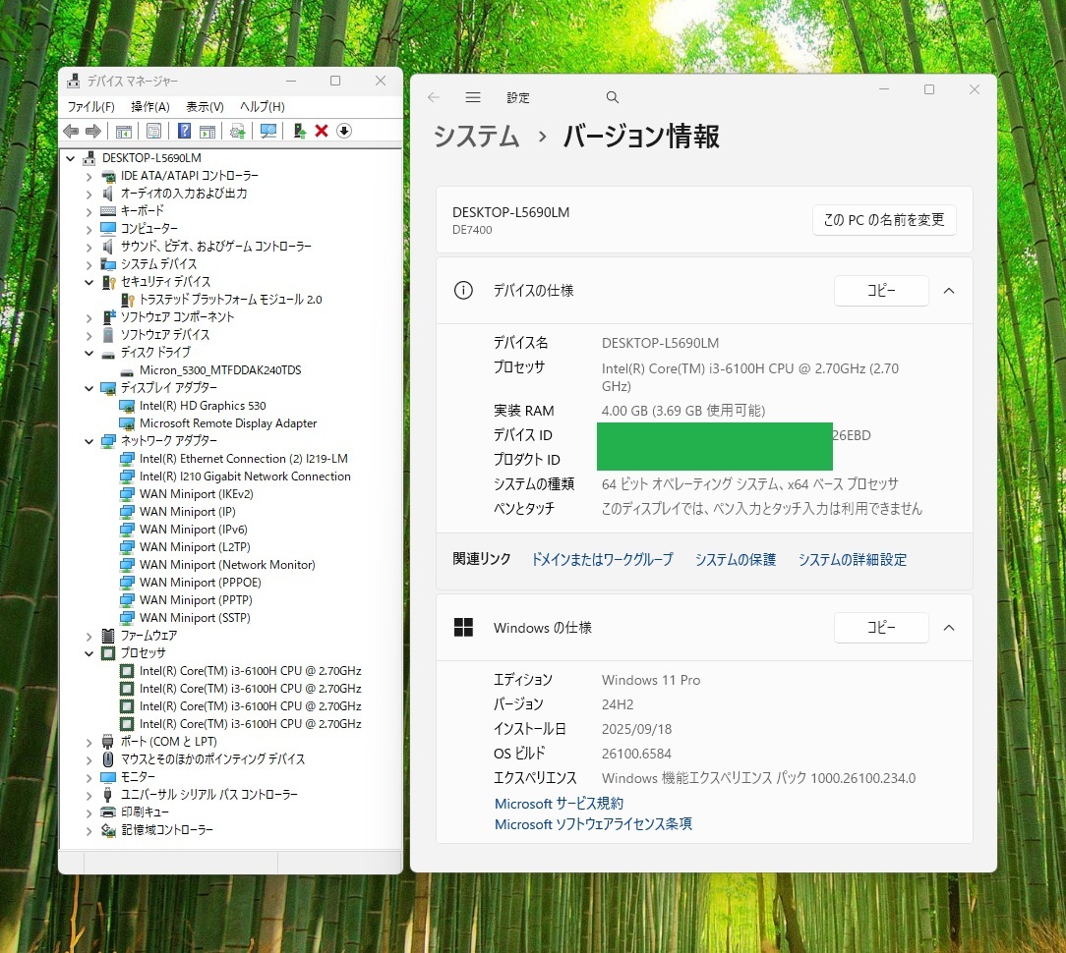Open the 操作(A) menu
Image resolution: width=1066 pixels, height=953 pixels.
click(x=150, y=107)
